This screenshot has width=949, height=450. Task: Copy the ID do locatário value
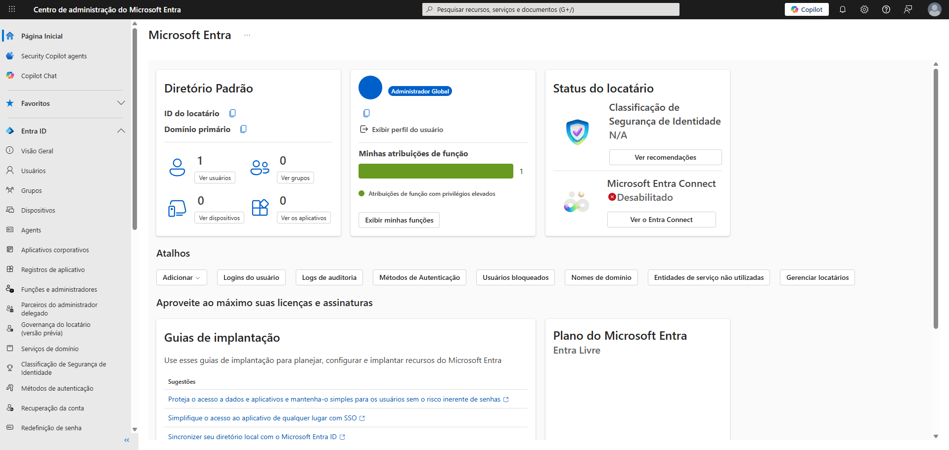pyautogui.click(x=232, y=113)
